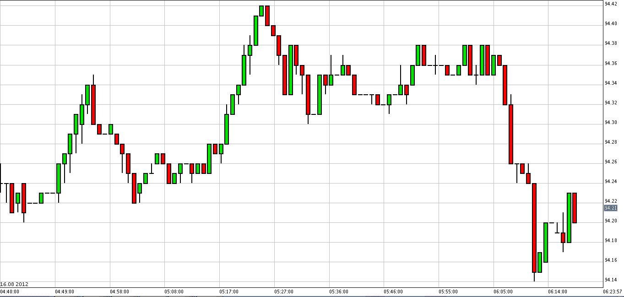Click the 94.30 price axis label
This screenshot has width=624, height=297.
click(x=611, y=122)
